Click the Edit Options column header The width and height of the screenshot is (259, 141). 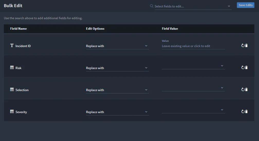coord(95,29)
